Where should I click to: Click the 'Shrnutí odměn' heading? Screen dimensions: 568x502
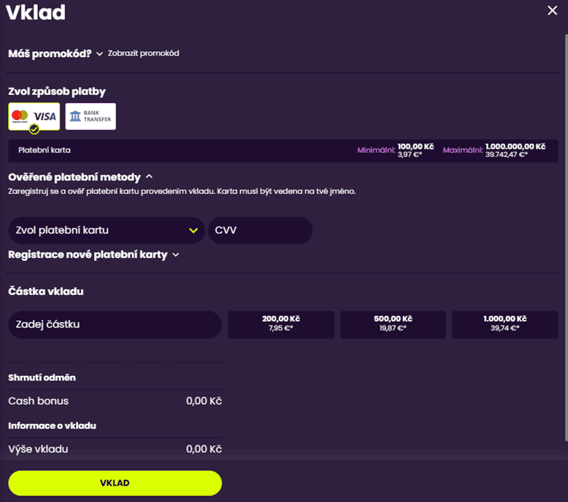point(42,378)
